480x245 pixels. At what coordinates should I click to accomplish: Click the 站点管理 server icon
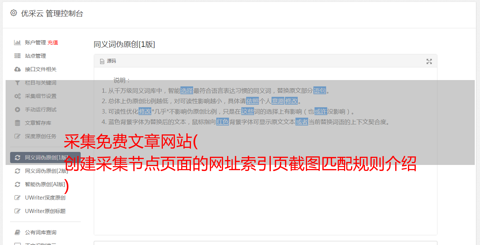(x=17, y=56)
